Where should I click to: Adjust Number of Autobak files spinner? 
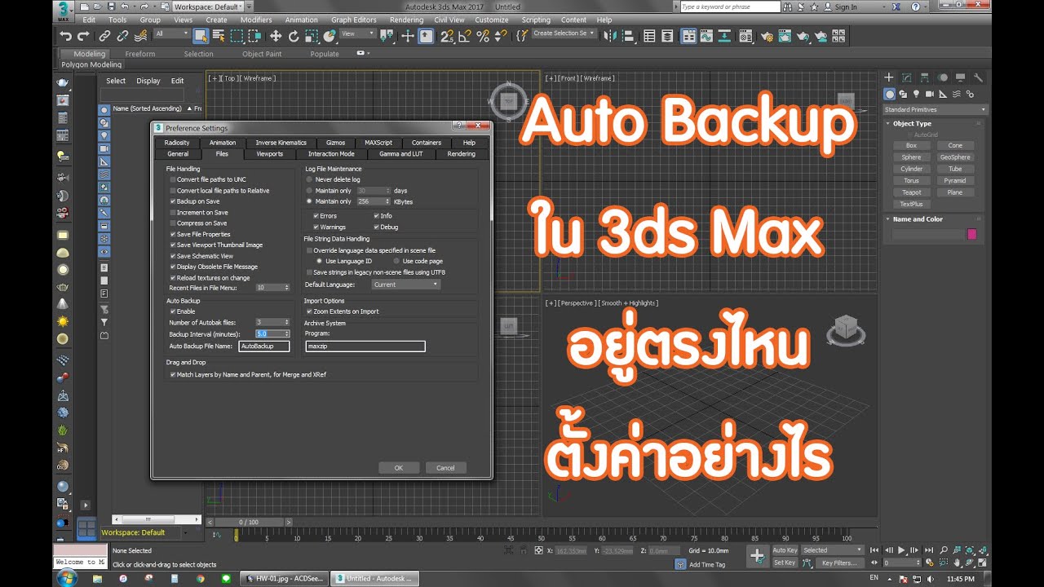(286, 323)
